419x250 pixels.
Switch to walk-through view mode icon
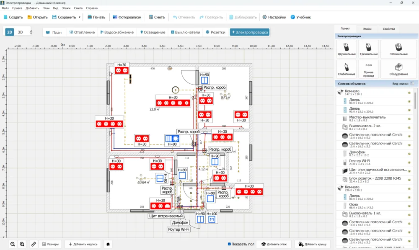pos(31,32)
